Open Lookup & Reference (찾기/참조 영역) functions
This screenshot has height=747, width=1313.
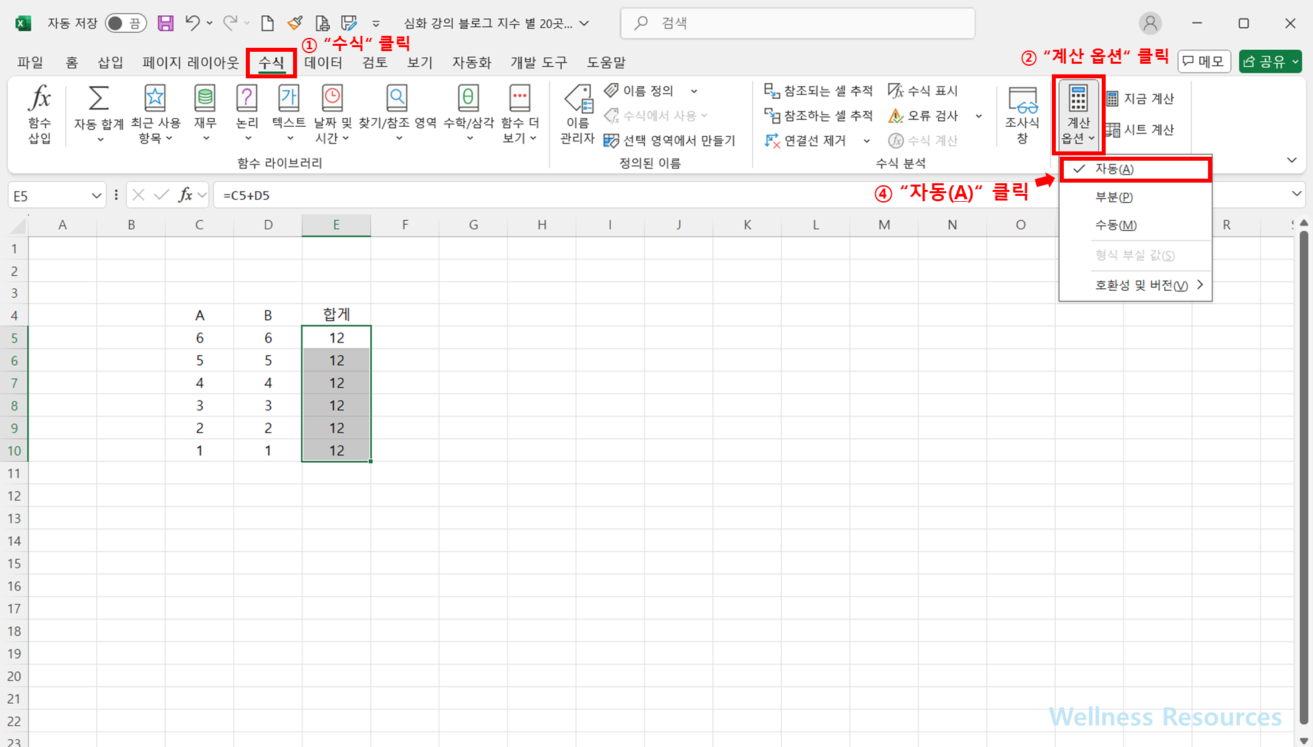click(397, 114)
